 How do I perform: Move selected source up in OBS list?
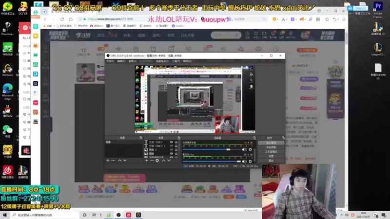(x=163, y=161)
